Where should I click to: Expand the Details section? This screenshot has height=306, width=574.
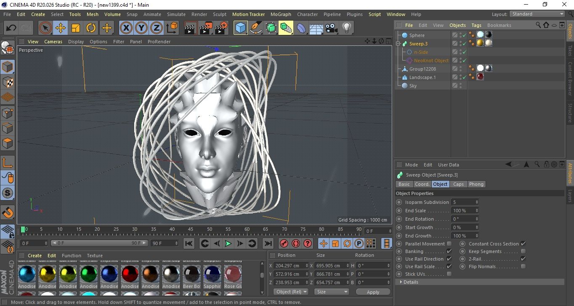point(401,282)
